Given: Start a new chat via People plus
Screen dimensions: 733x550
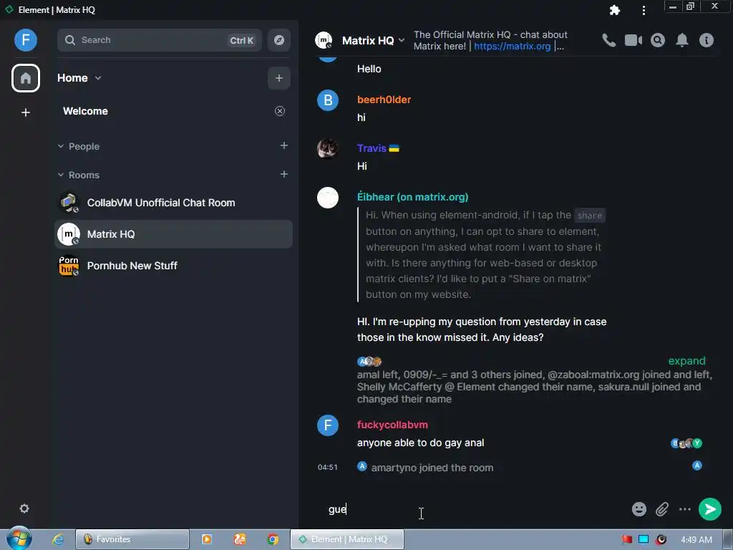Looking at the screenshot, I should pyautogui.click(x=283, y=146).
